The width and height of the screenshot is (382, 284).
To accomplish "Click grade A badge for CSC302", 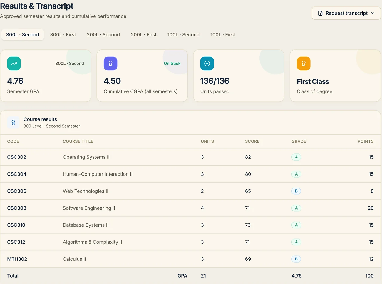I will [296, 157].
